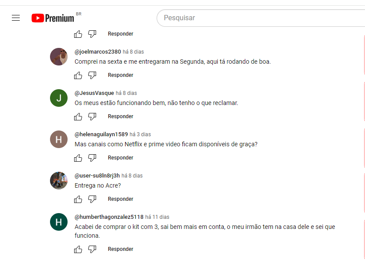The image size is (365, 261).
Task: Like humberthagonzalez5118's comment
Action: click(x=78, y=249)
